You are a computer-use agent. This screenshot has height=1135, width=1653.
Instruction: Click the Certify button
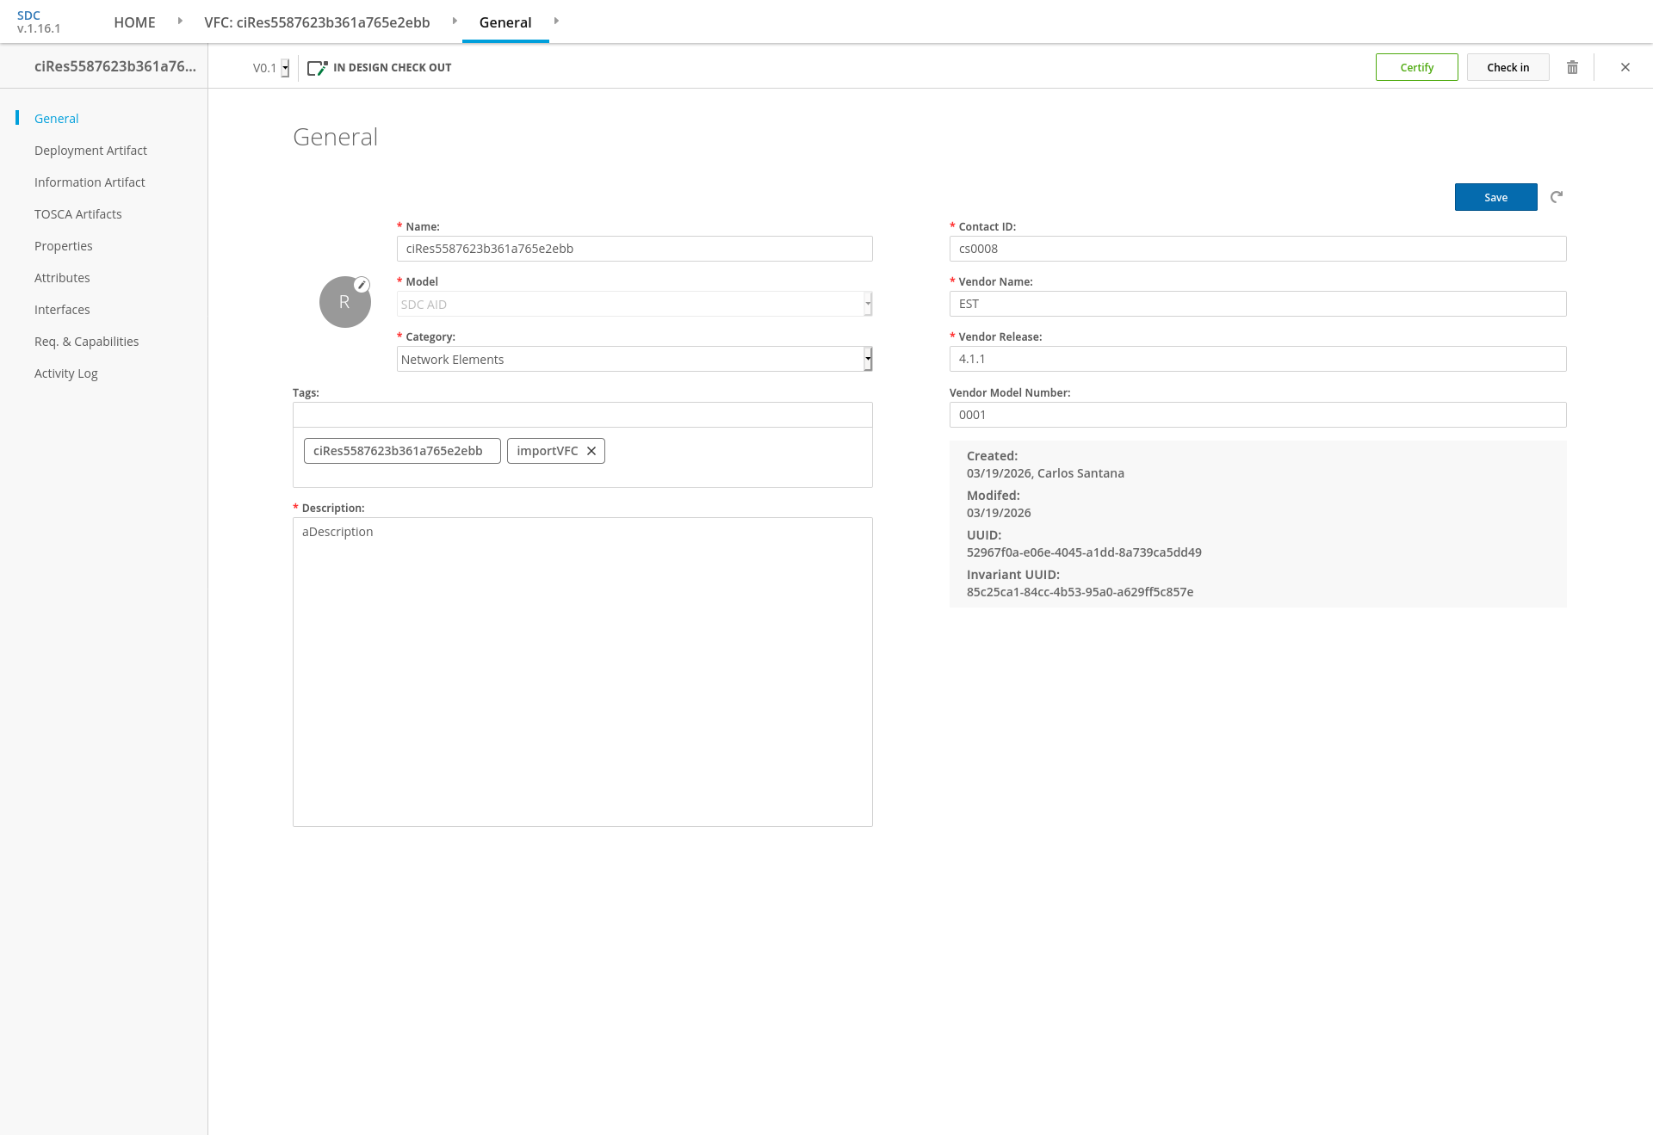coord(1416,67)
